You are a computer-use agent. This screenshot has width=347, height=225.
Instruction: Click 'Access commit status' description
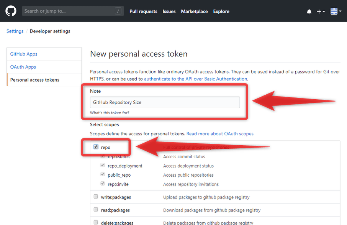click(184, 156)
